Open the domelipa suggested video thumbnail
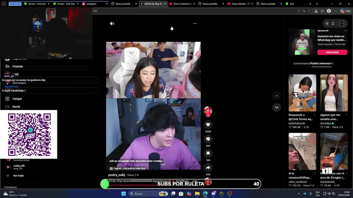This screenshot has height=198, width=353. coord(334,93)
